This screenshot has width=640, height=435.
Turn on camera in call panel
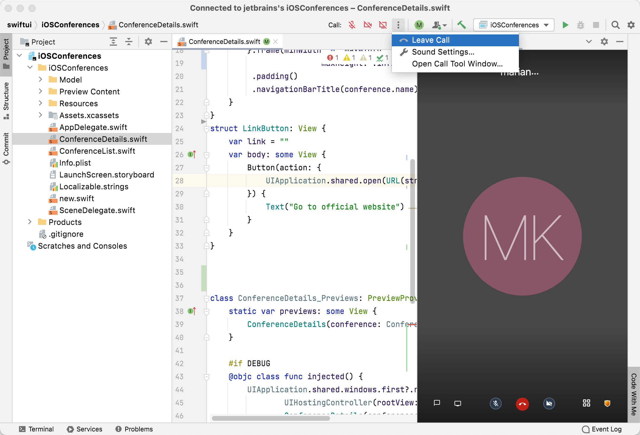549,404
